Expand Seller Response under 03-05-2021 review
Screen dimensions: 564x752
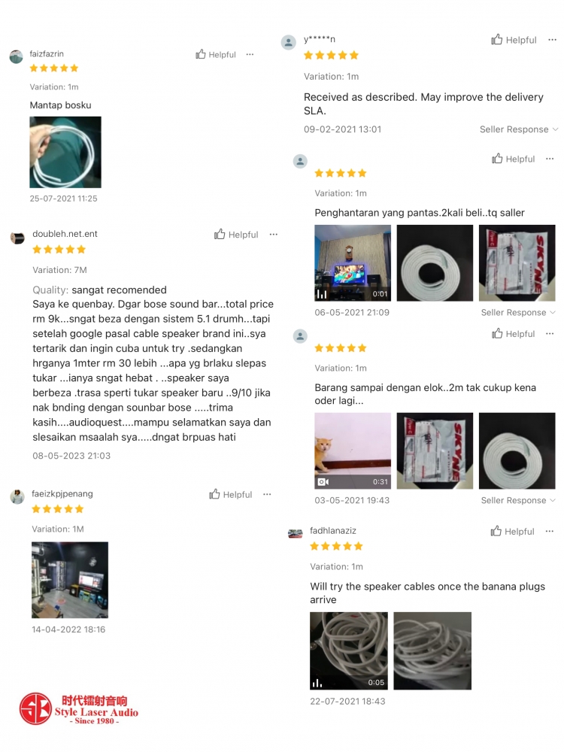[x=518, y=500]
